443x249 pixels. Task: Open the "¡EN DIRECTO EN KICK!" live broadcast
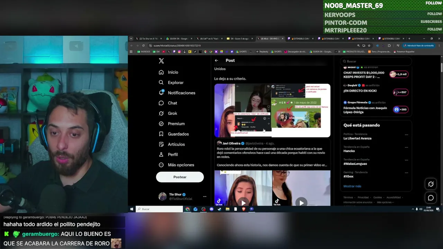click(360, 91)
